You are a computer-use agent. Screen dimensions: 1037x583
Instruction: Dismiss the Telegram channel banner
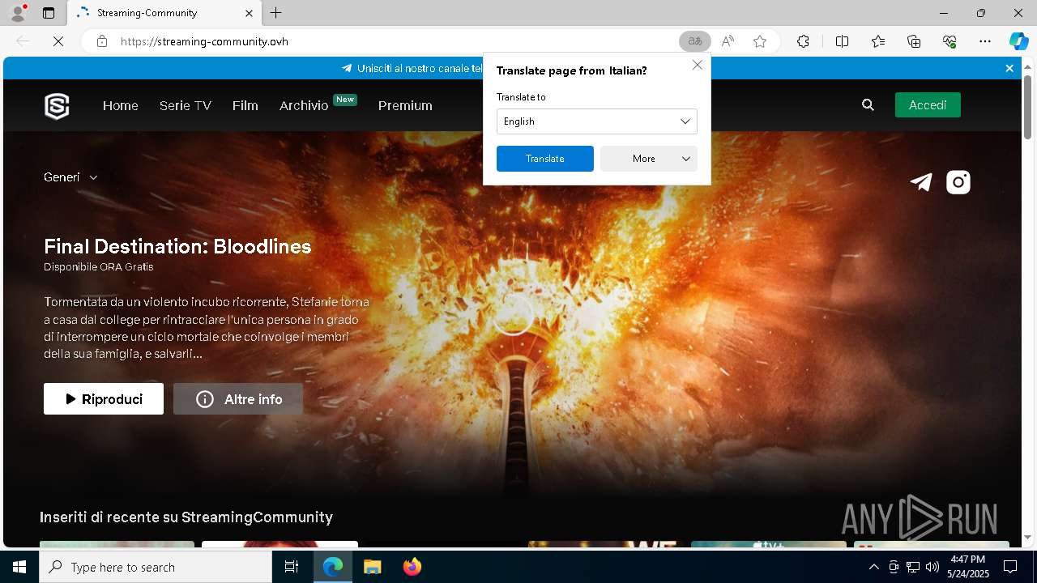point(1009,69)
